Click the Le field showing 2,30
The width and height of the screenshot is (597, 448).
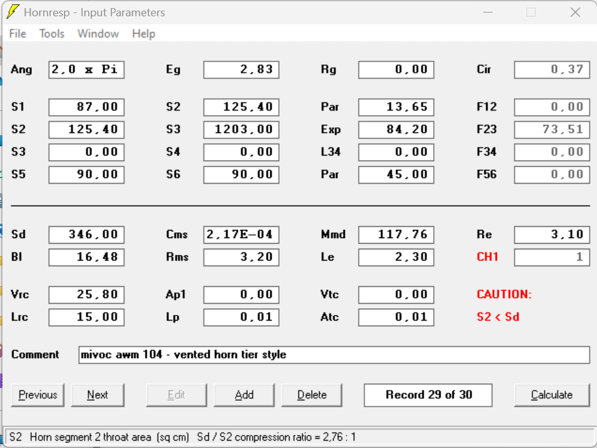396,257
